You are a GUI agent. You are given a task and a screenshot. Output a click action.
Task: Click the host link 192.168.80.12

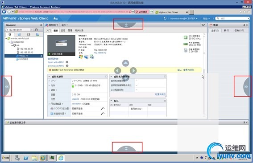click(x=100, y=53)
